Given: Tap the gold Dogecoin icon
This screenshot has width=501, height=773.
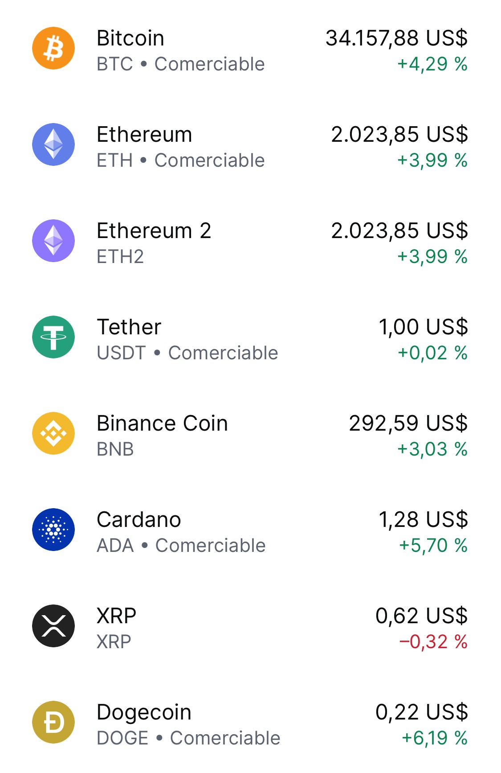Looking at the screenshot, I should point(53,722).
